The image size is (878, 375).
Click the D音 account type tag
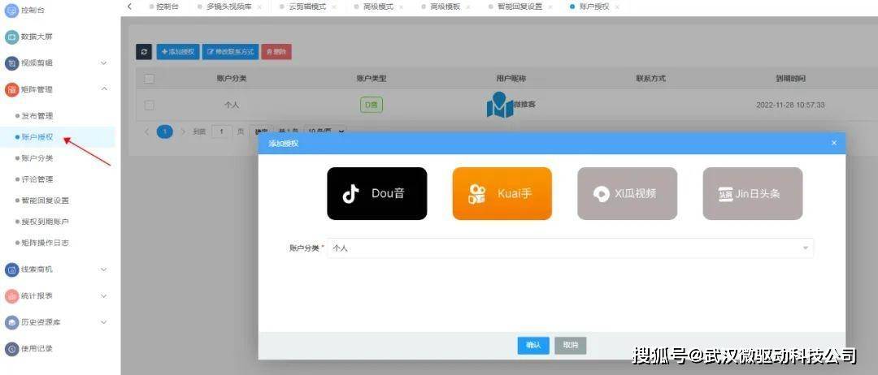tap(372, 105)
